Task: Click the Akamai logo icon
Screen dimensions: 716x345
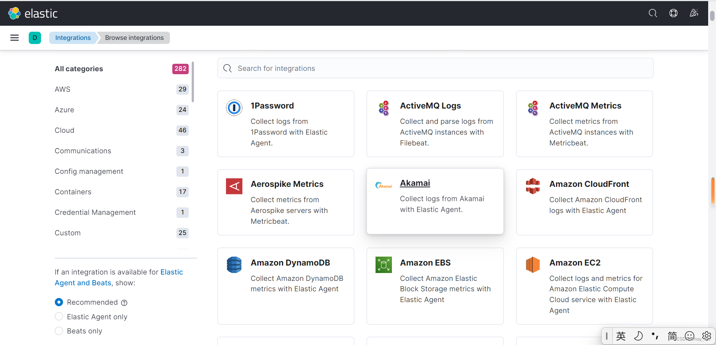Action: [384, 185]
